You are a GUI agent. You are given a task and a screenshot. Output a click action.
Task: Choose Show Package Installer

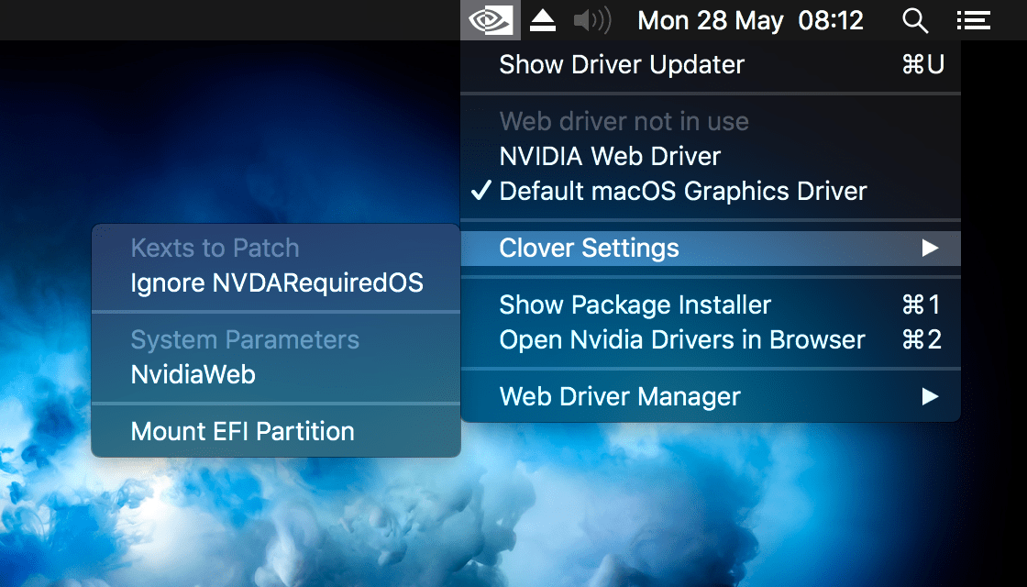[x=635, y=305]
